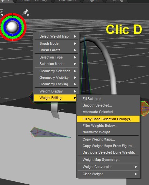Choose Smooth Selected... entry

point(108,105)
